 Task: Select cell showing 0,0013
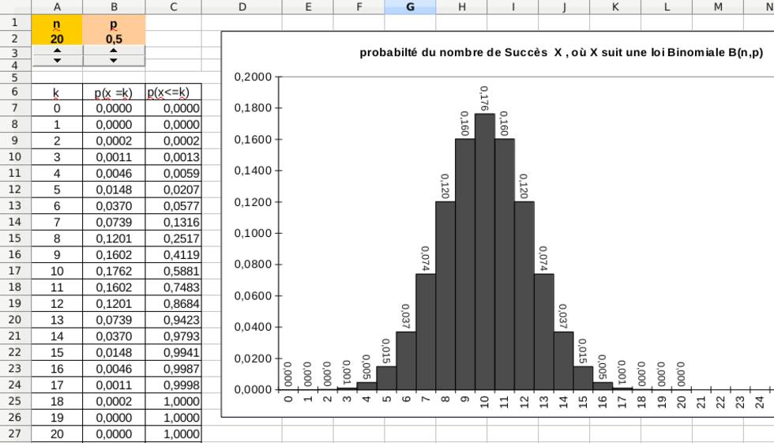pyautogui.click(x=173, y=157)
